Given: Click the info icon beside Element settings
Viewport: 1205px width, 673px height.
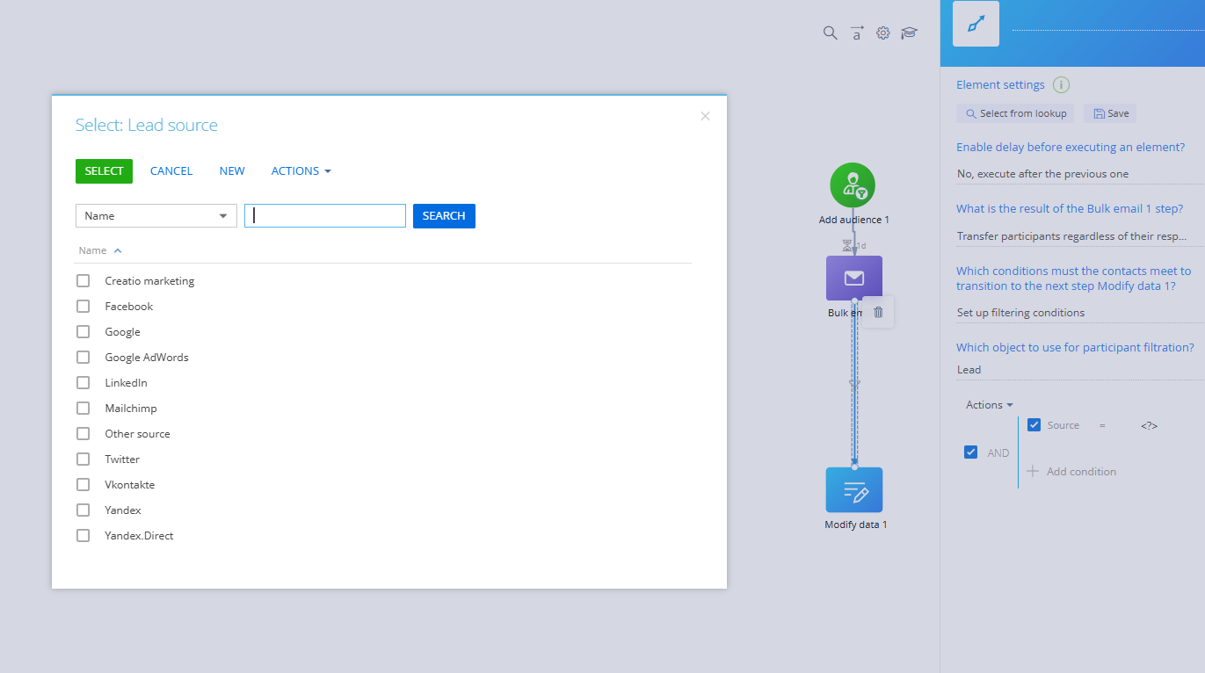Looking at the screenshot, I should (x=1061, y=85).
